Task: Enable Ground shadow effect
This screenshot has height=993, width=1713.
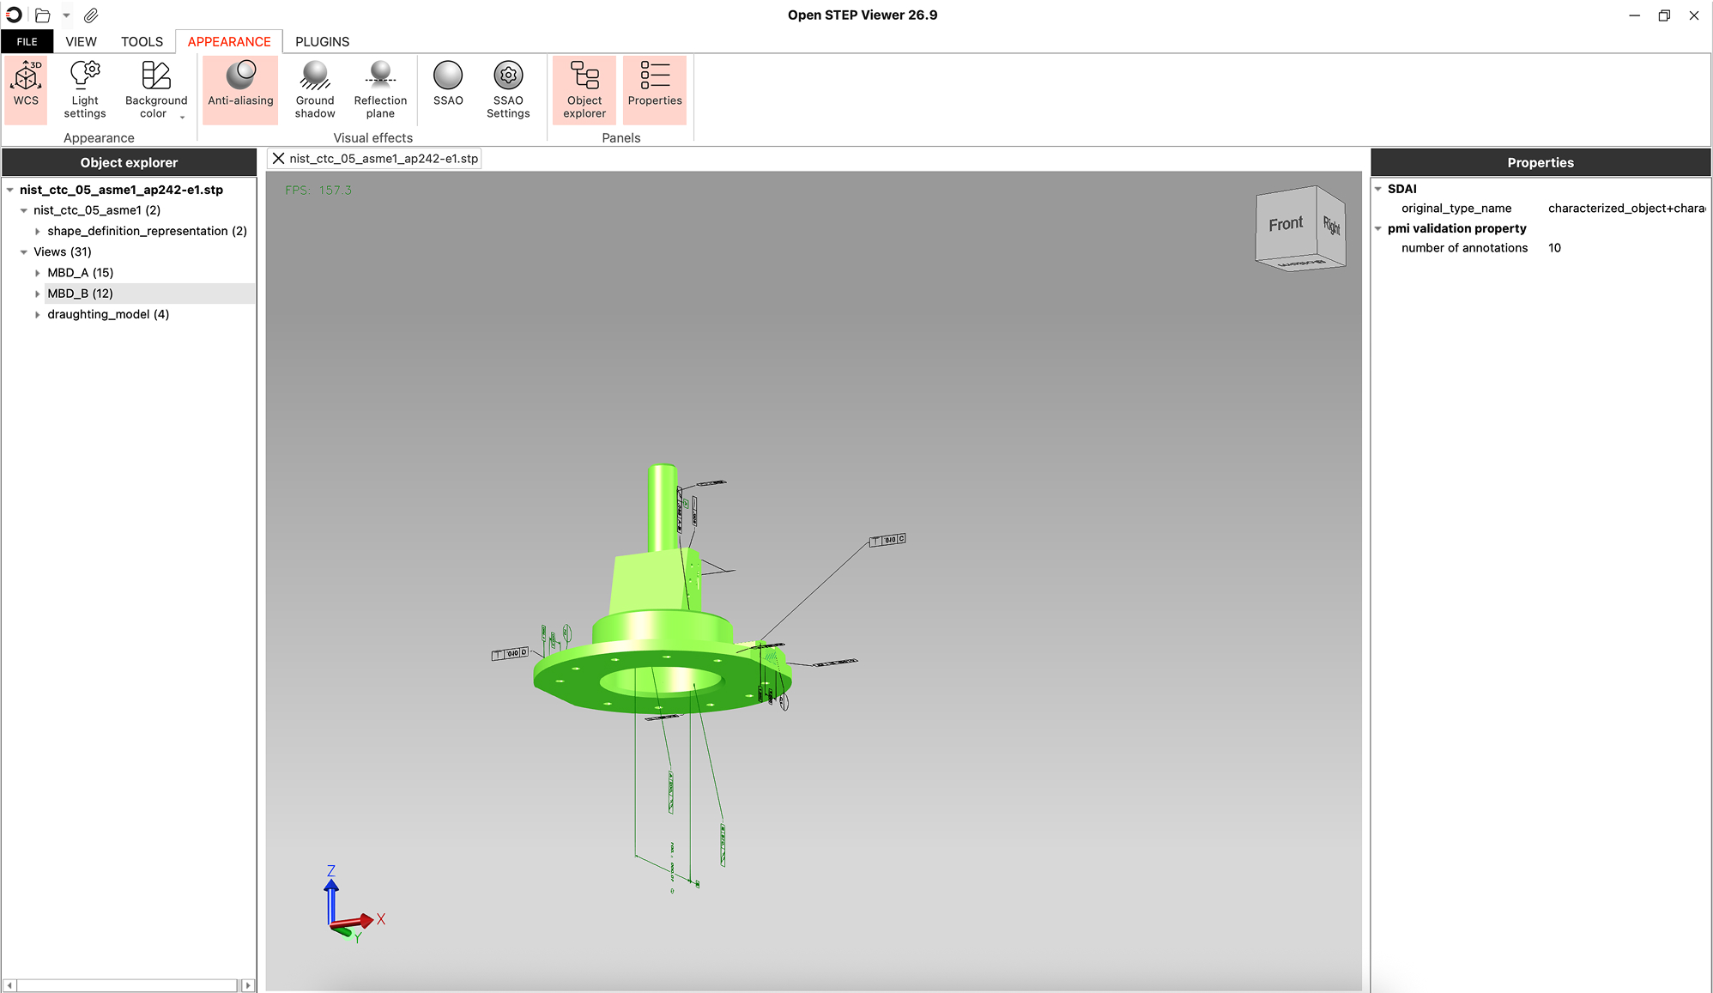Action: (315, 89)
